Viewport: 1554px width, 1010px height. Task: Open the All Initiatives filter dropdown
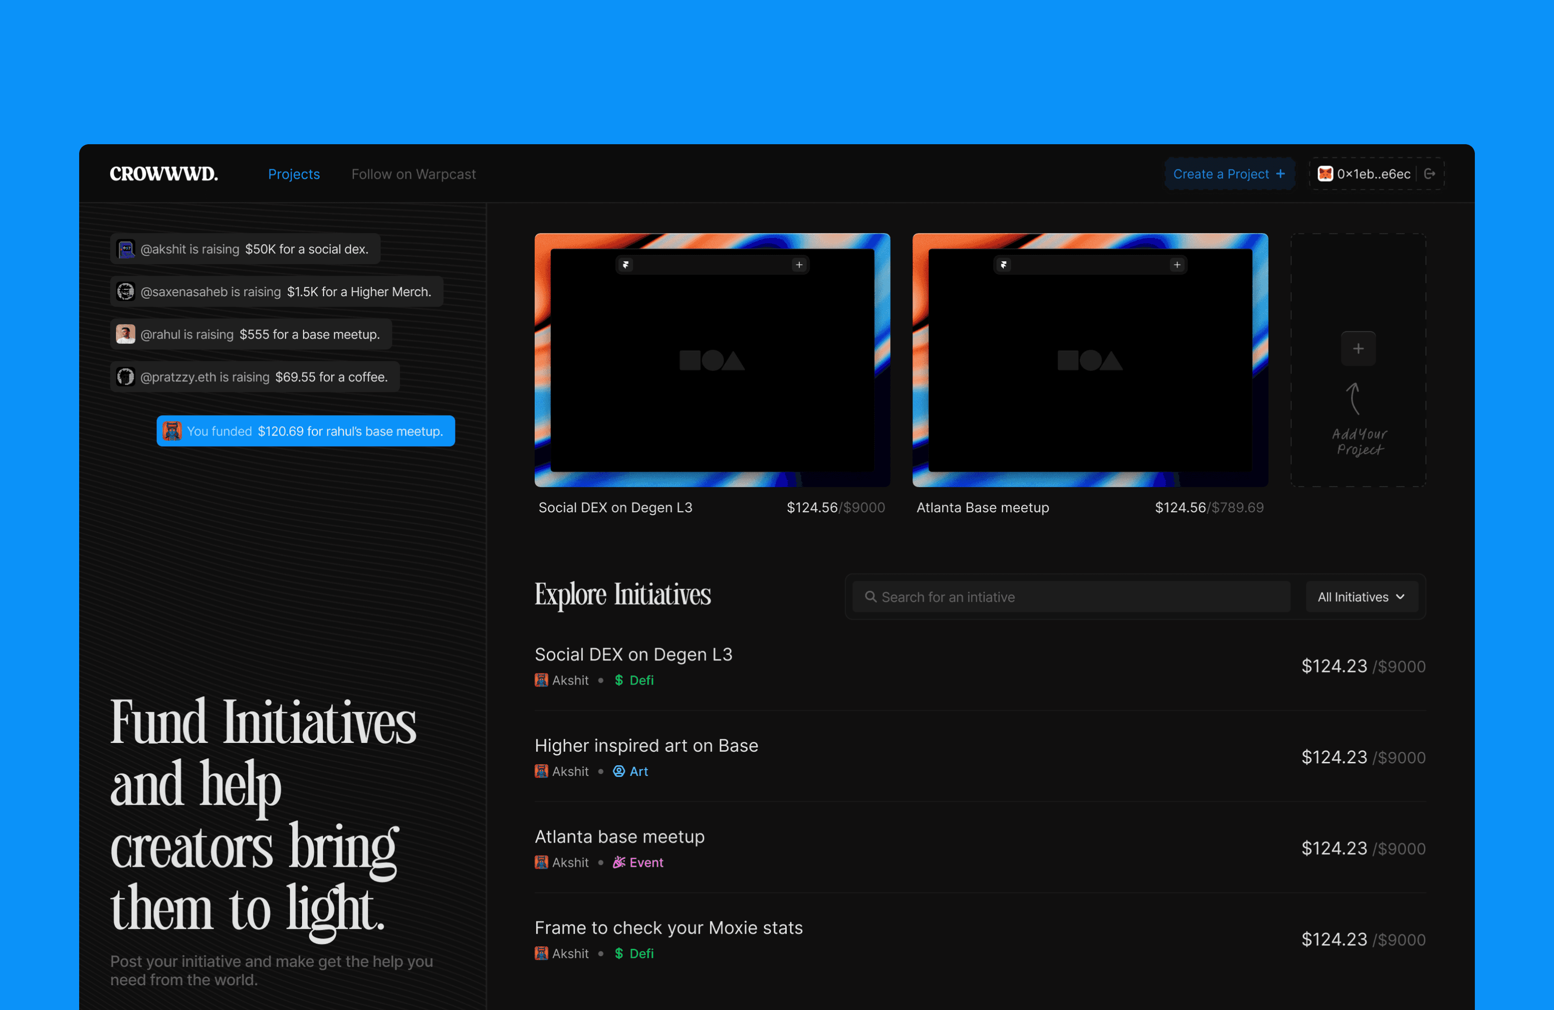1361,597
